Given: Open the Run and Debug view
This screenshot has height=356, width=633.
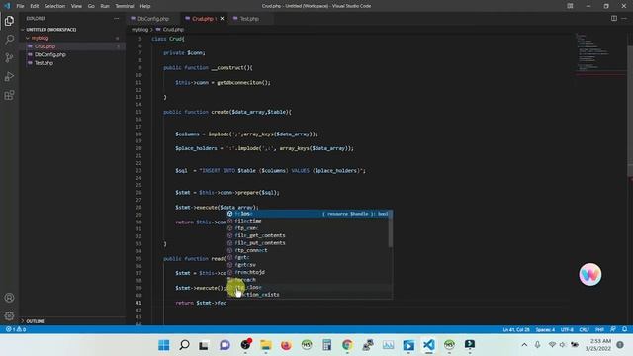Looking at the screenshot, I should 9,77.
